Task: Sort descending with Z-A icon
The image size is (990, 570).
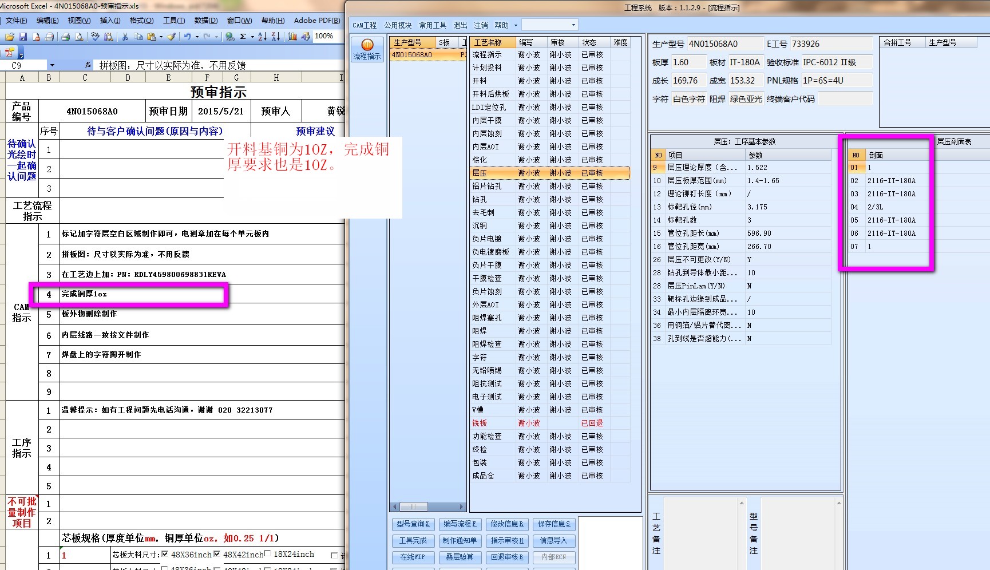Action: [276, 37]
